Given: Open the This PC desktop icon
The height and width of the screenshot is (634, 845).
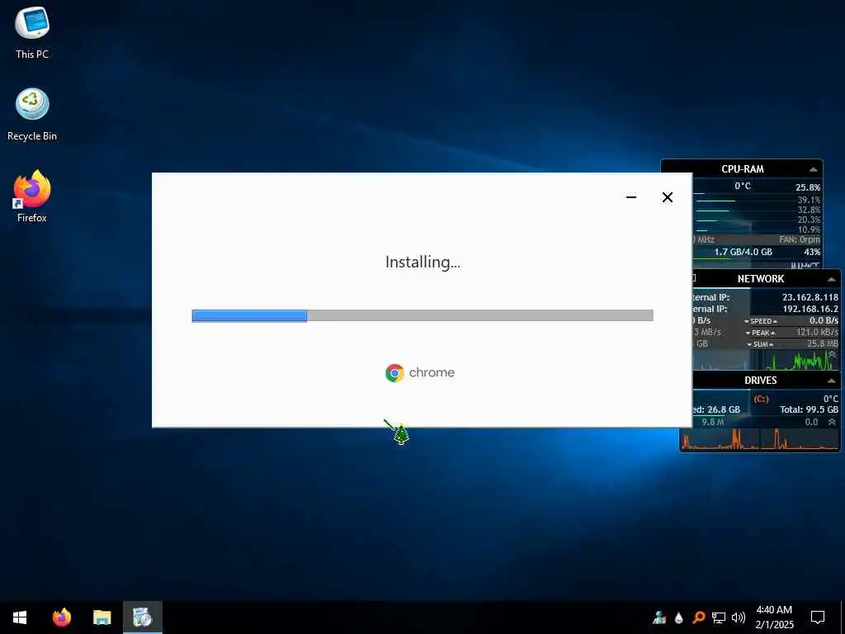Looking at the screenshot, I should point(32,33).
